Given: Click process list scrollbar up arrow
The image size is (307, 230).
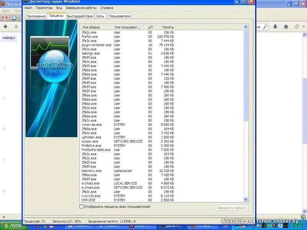Looking at the screenshot, I should [246, 27].
